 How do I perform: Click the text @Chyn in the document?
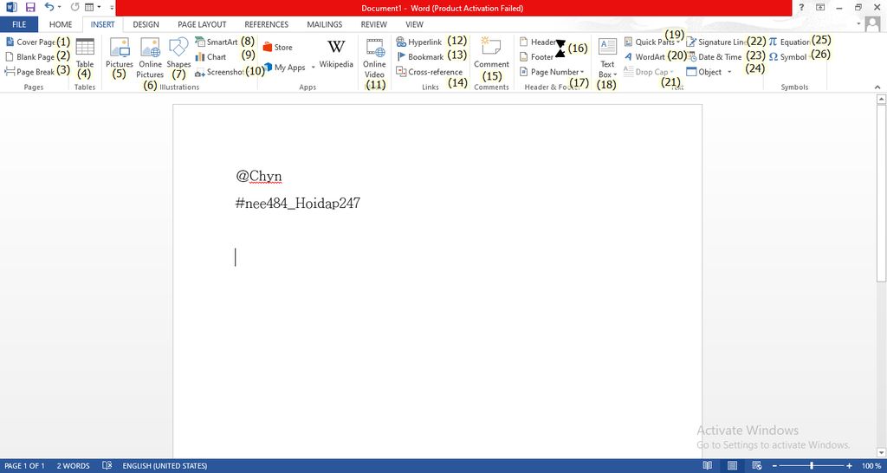258,176
